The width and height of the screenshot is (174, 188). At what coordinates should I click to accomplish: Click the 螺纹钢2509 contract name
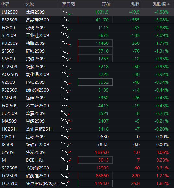tap(37, 90)
